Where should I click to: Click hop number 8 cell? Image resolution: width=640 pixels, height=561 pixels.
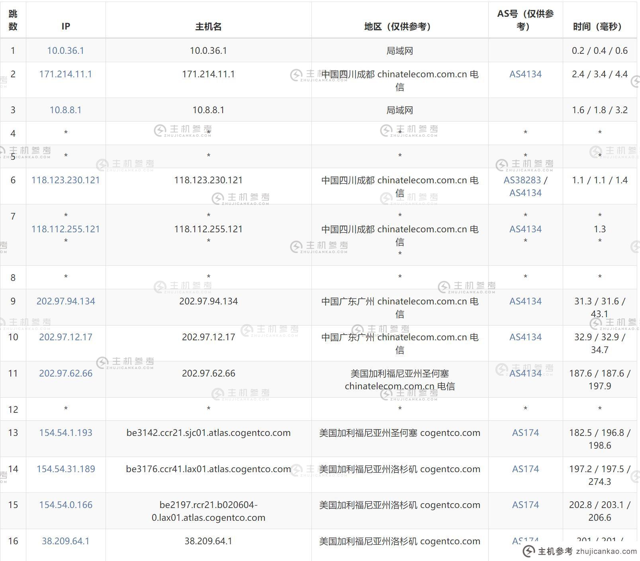pyautogui.click(x=13, y=277)
